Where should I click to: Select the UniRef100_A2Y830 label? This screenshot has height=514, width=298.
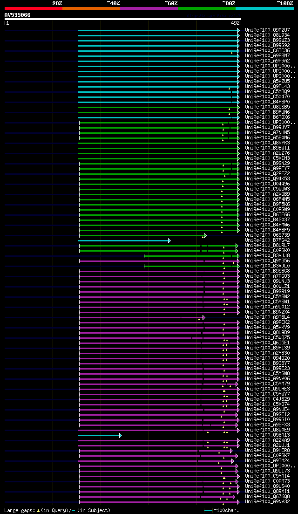(267, 353)
